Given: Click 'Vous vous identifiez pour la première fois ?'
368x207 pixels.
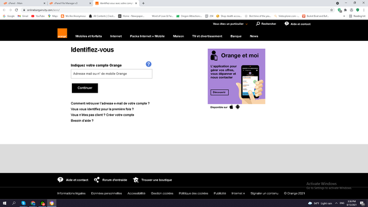Looking at the screenshot, I should point(102,109).
